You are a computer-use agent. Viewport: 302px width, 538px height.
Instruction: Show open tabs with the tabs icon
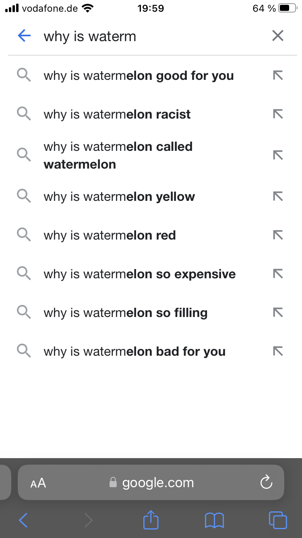[278, 520]
